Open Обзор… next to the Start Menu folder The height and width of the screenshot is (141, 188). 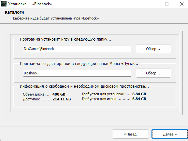coord(153,73)
